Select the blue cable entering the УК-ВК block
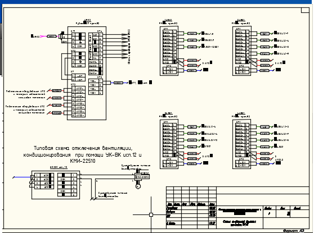 click(22, 177)
